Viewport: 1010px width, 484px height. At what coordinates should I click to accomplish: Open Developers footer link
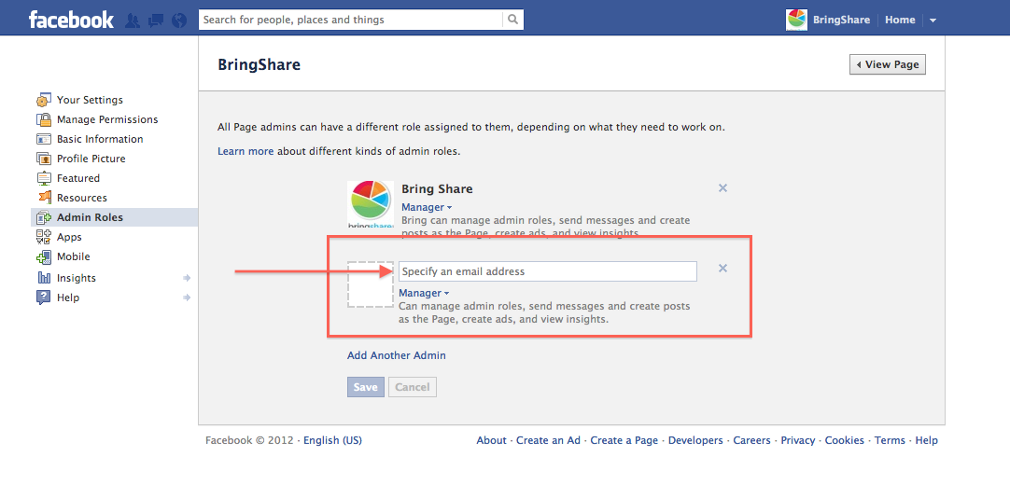[695, 440]
